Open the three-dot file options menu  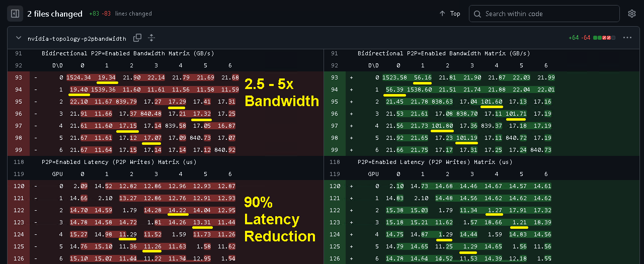pyautogui.click(x=627, y=38)
